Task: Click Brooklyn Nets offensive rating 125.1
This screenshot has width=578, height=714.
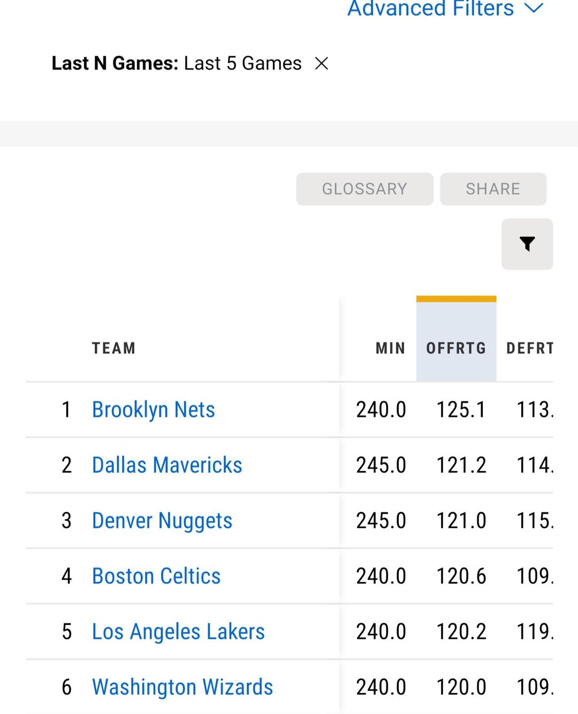Action: click(461, 410)
